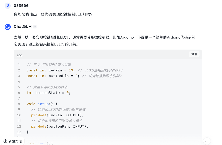Click the pinMode(buttonPin, INPUT) line
The image size is (222, 145).
pos(60,126)
